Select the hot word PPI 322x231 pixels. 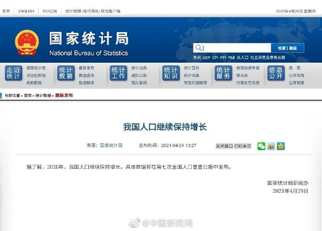(223, 57)
